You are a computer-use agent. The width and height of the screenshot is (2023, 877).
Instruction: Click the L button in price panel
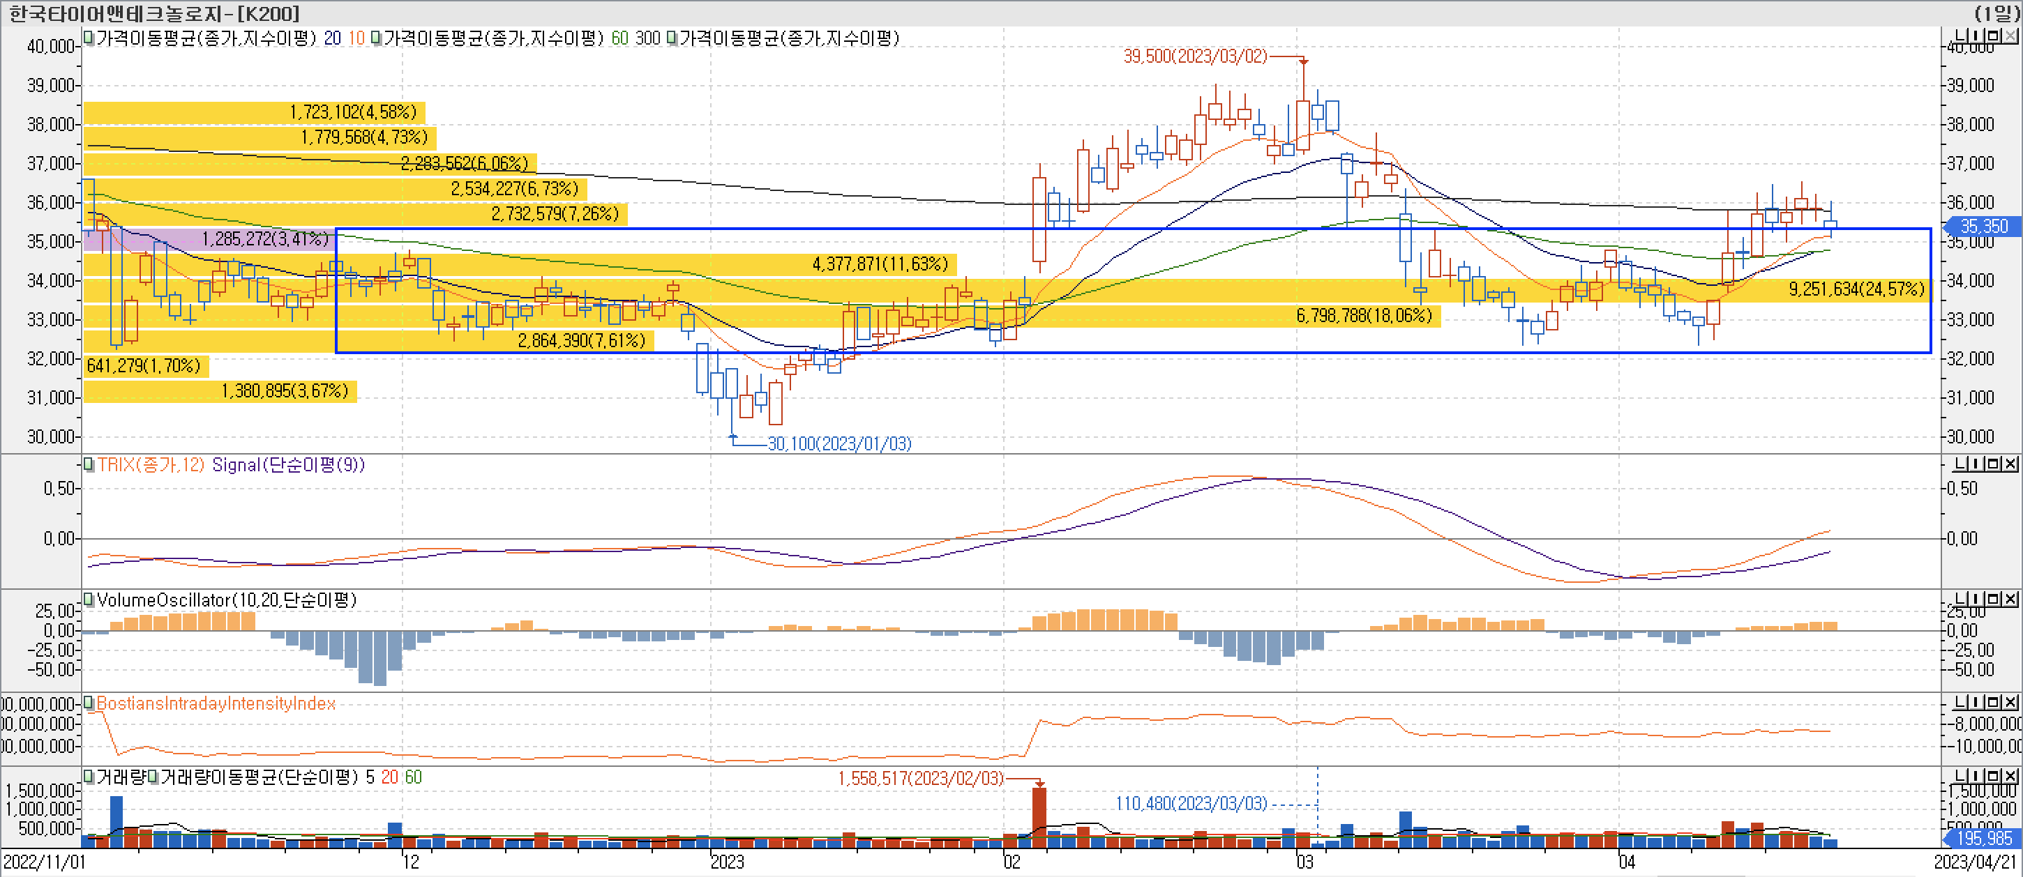[1960, 36]
